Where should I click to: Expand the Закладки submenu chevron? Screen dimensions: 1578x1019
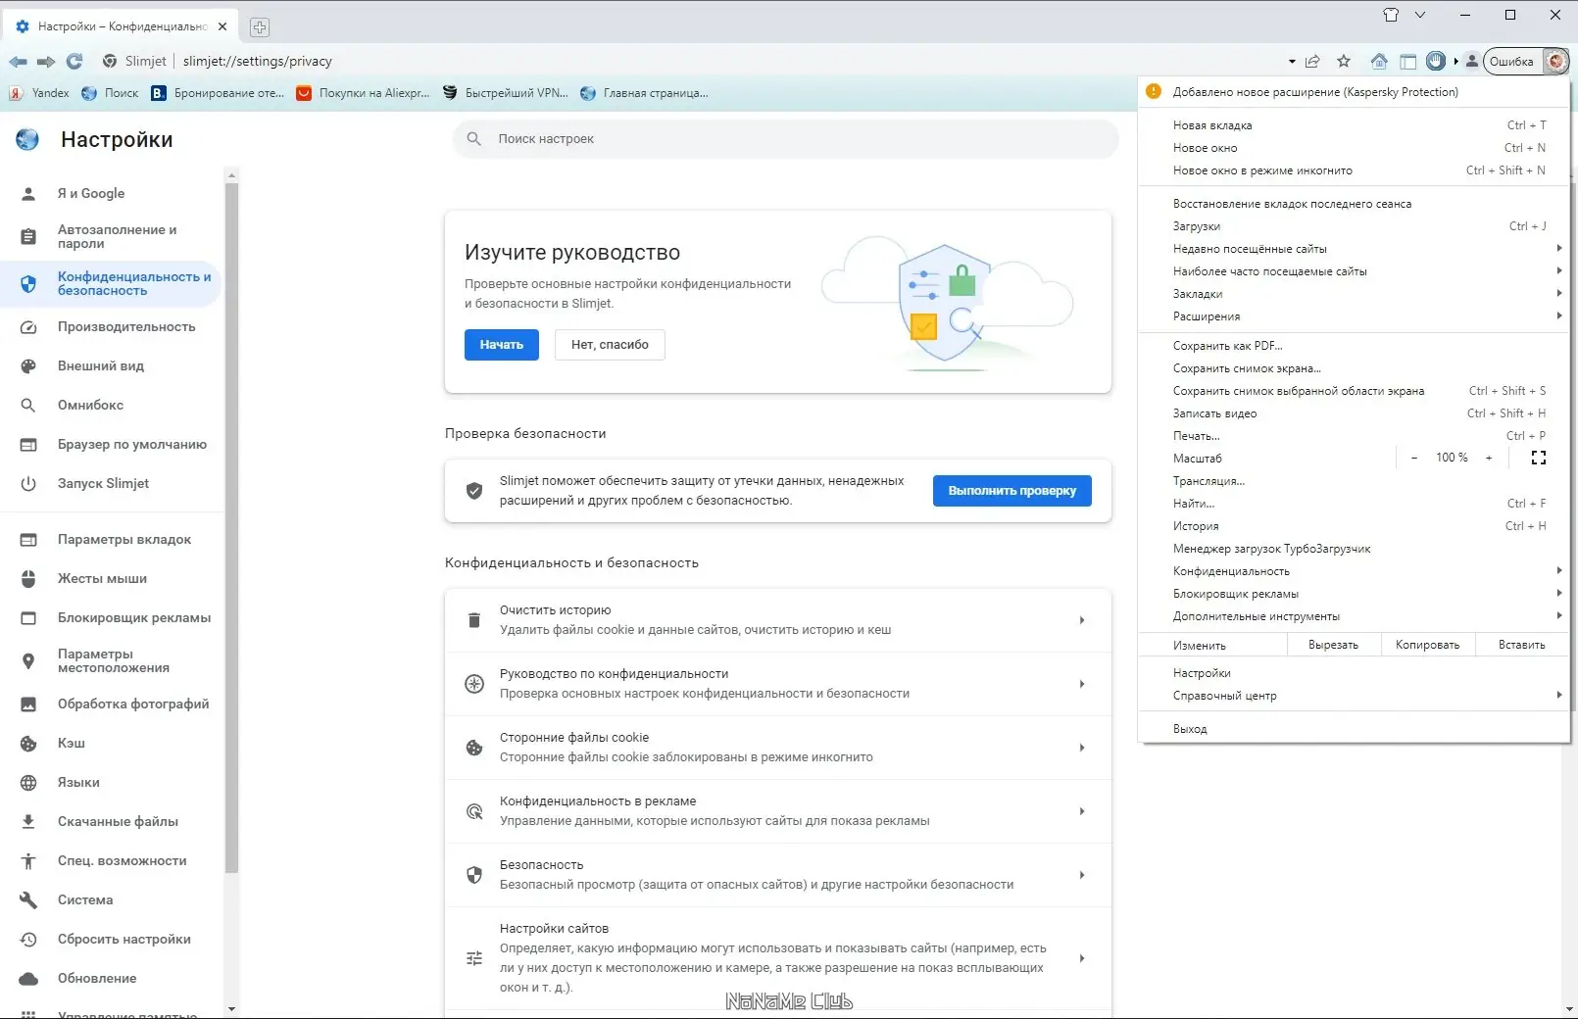click(1558, 293)
